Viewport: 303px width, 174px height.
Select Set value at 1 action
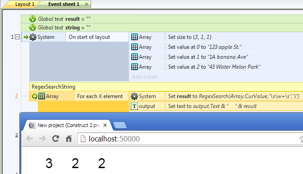click(x=208, y=57)
